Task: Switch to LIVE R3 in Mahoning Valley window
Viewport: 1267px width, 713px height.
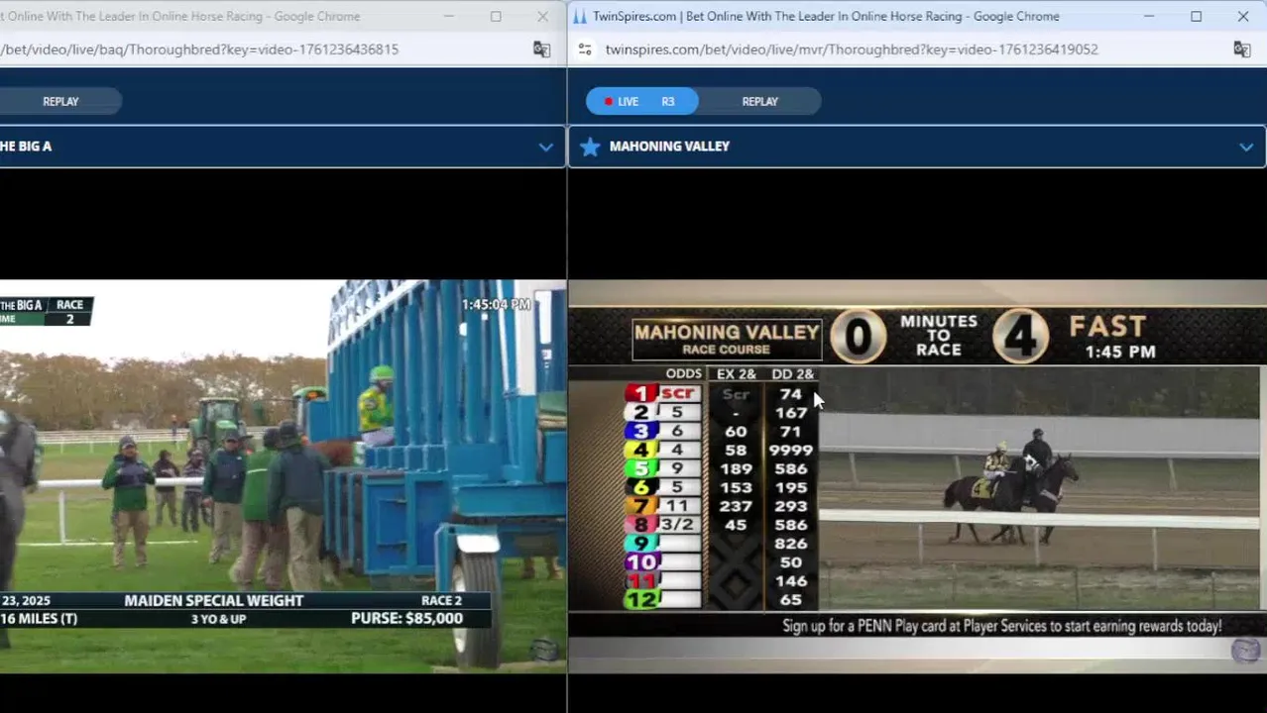Action: pos(641,101)
